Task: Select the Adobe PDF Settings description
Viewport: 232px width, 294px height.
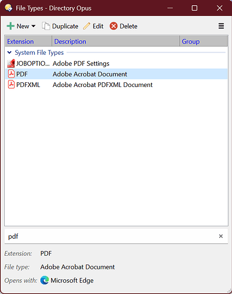Action: pos(81,64)
